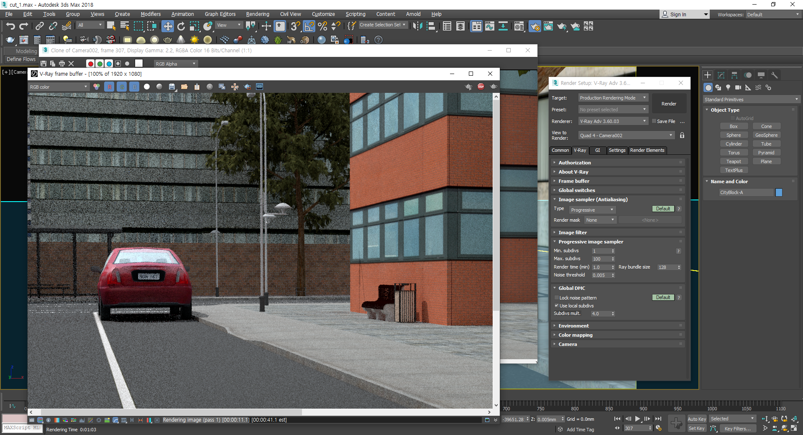Check Lock noise pattern option
The image size is (803, 435).
click(x=557, y=298)
